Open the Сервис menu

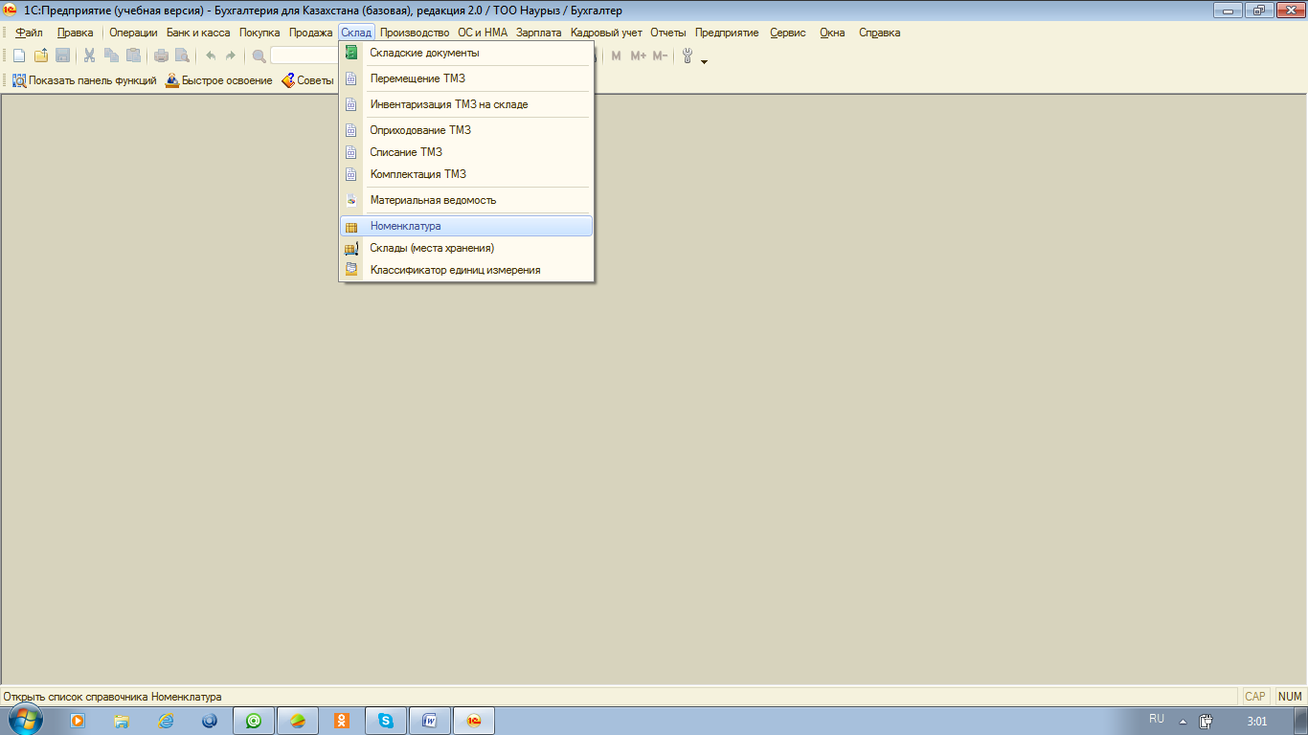tap(788, 33)
